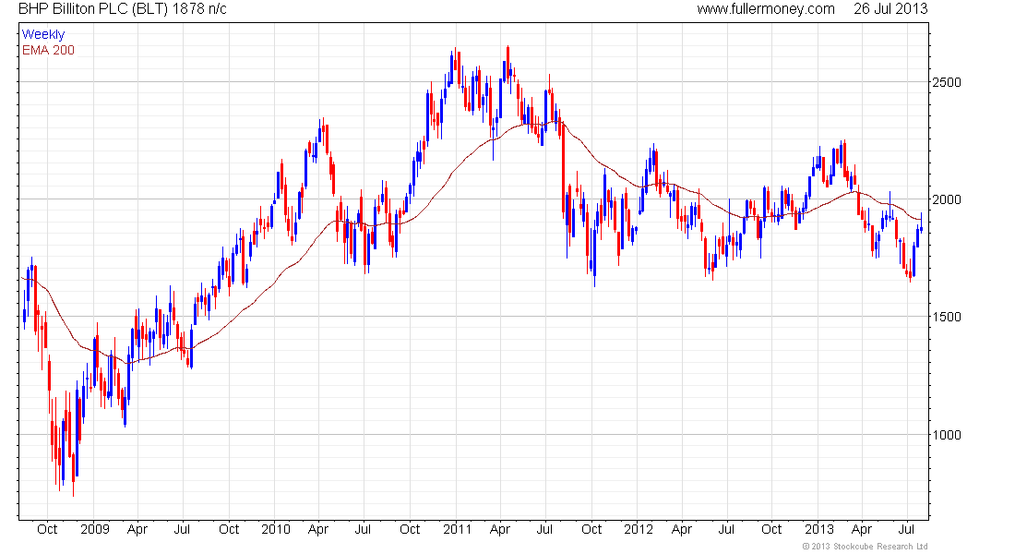This screenshot has height=554, width=1015.
Task: Click the 'Oct' label just before 2009
Action: (47, 529)
